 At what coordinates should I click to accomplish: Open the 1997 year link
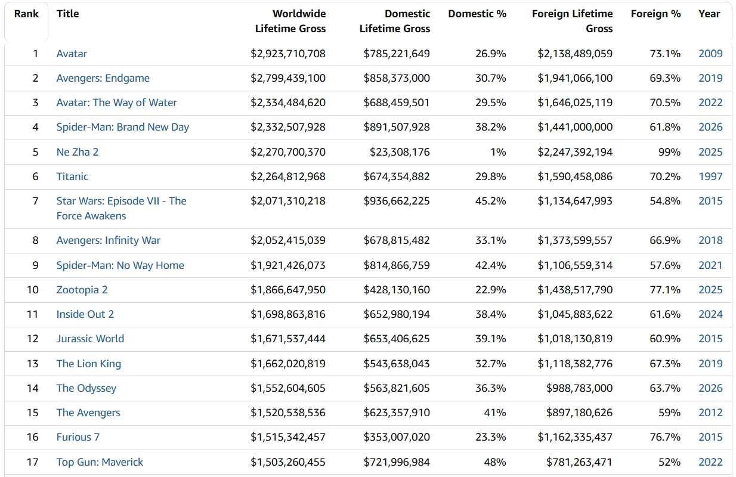[x=710, y=176]
